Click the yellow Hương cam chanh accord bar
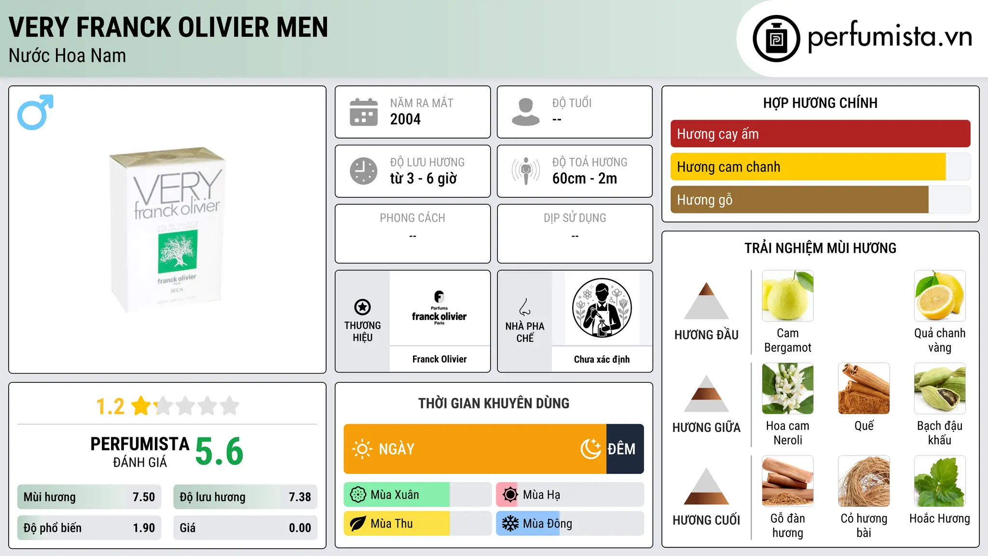The width and height of the screenshot is (988, 556). tap(808, 167)
